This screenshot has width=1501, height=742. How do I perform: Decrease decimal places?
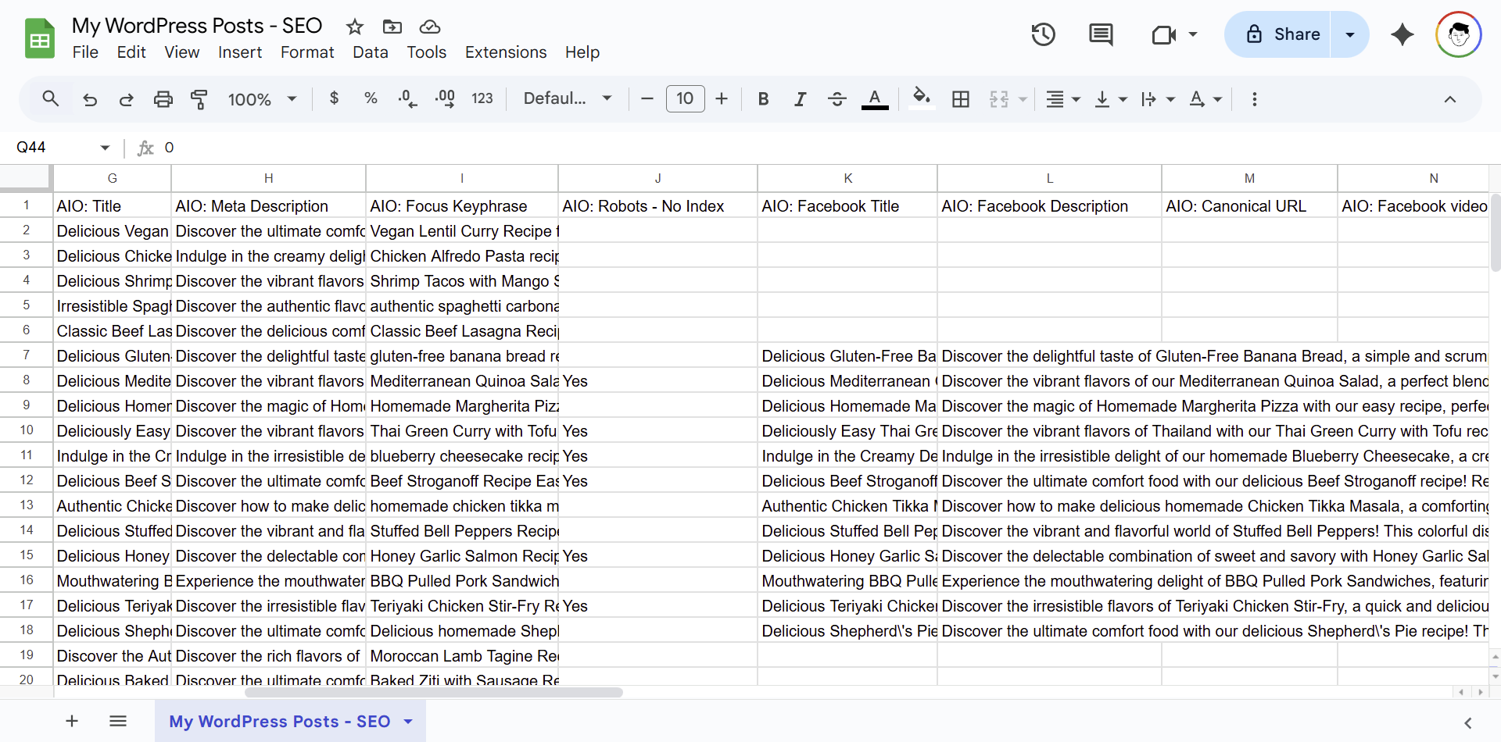[x=407, y=98]
